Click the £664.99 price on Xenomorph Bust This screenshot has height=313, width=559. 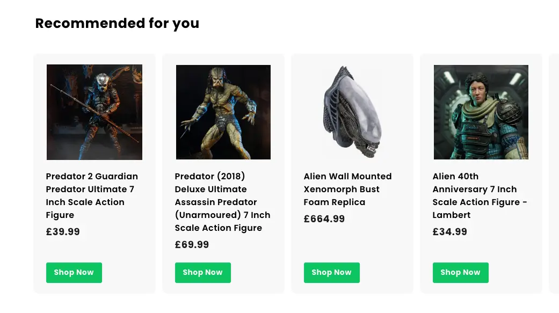pos(324,219)
